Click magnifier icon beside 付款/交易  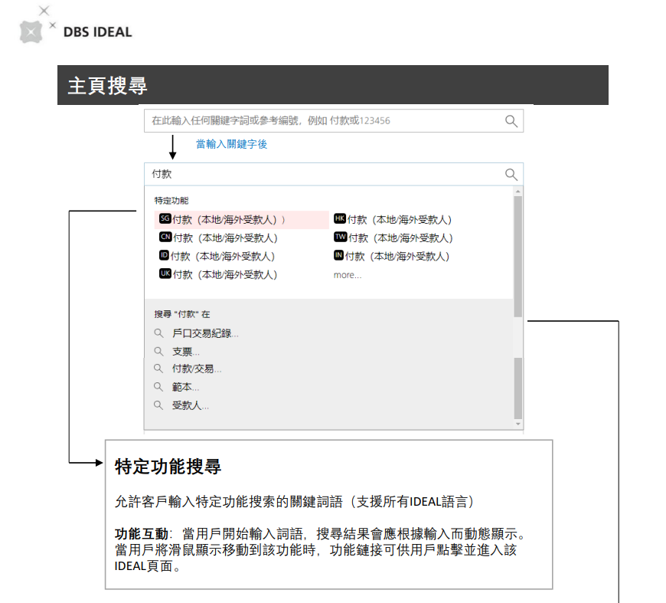[158, 369]
